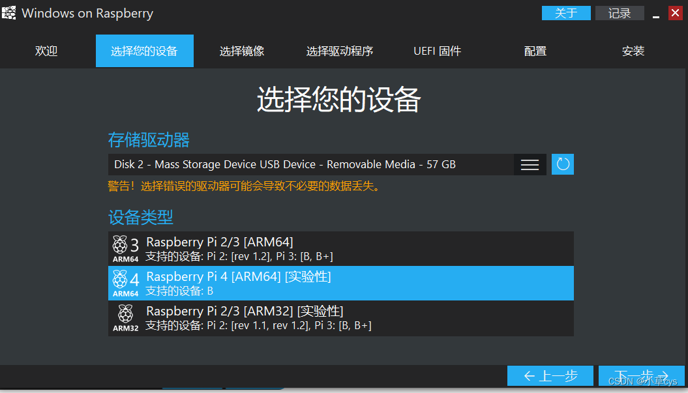Click the 警告 data loss warning text
The height and width of the screenshot is (393, 688).
244,186
